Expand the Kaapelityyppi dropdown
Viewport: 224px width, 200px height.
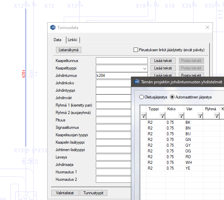click(x=144, y=68)
